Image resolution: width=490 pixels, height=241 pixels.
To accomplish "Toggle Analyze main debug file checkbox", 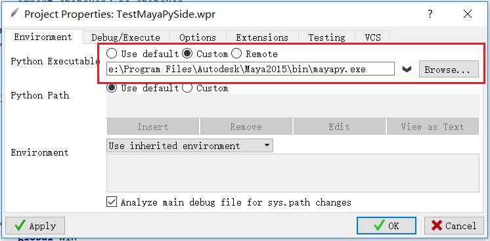I will click(112, 202).
